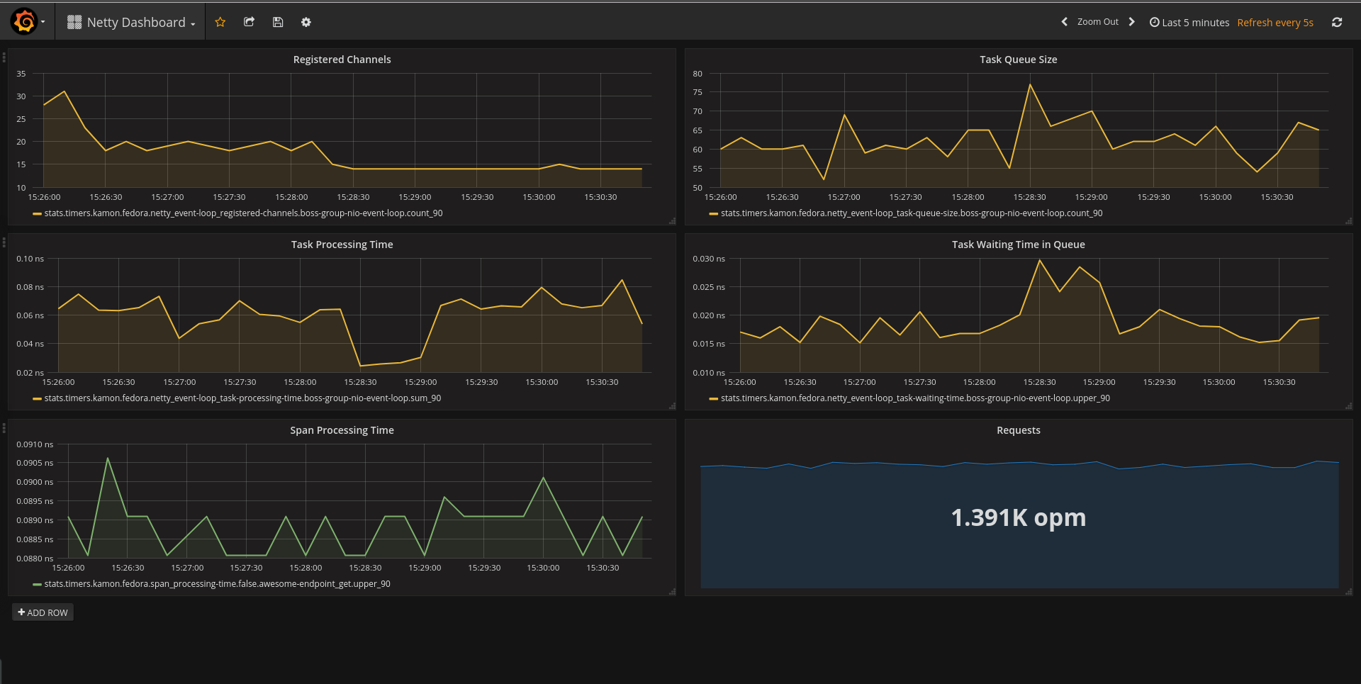The height and width of the screenshot is (684, 1361).
Task: Click the 80 axis label in Task Queue Size
Action: (698, 74)
